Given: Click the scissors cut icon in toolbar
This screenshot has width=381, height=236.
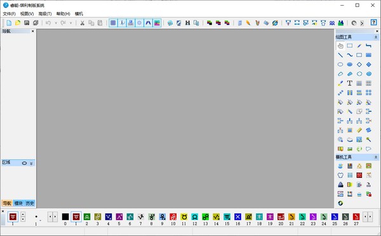Looking at the screenshot, I should (x=82, y=23).
